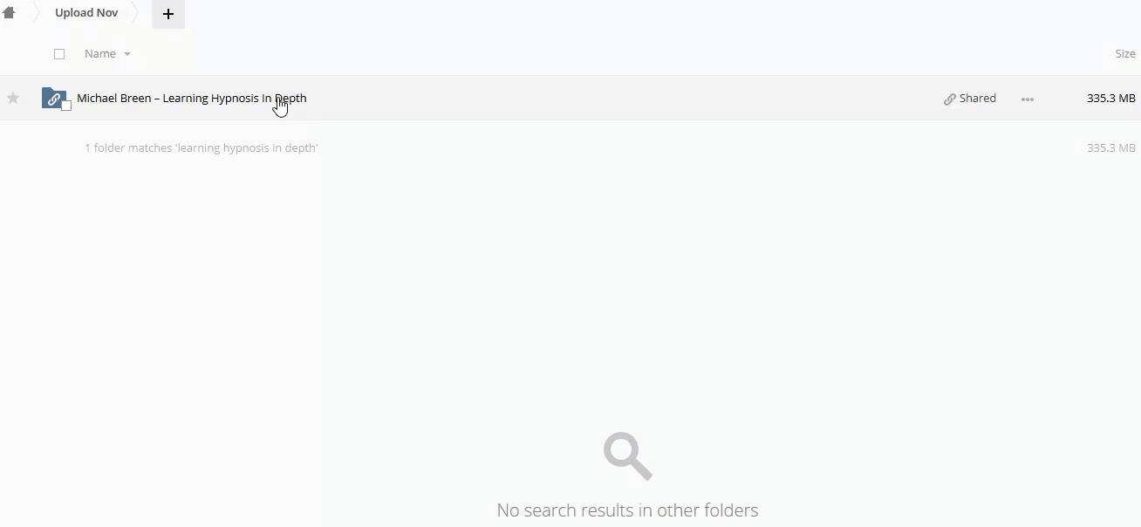Toggle the sort arrow beside Name
Screen dimensions: 1141x527
tap(127, 54)
